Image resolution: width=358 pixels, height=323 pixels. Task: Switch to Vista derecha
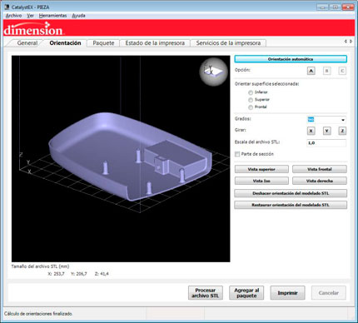(x=320, y=181)
